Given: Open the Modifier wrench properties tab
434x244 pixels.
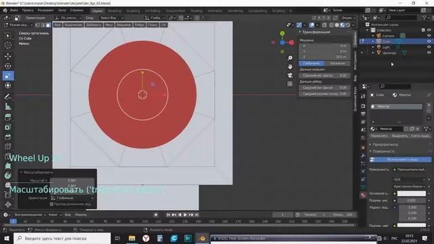Looking at the screenshot, I should (x=363, y=156).
